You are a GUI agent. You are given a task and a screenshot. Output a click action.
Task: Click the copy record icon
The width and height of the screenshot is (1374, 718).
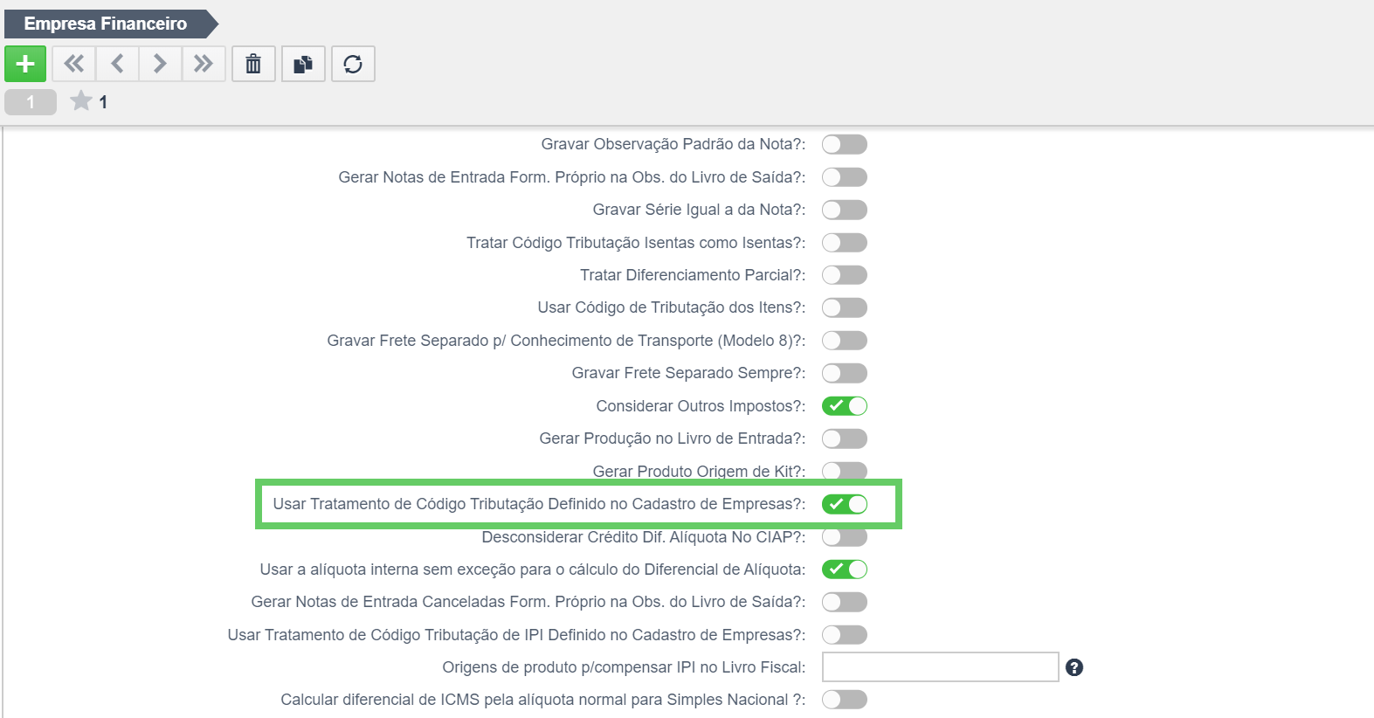coord(303,64)
